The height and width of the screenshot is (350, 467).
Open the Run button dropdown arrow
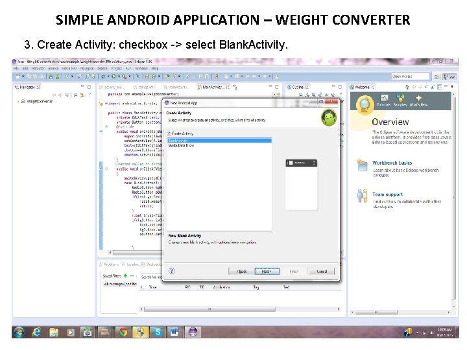pyautogui.click(x=118, y=76)
